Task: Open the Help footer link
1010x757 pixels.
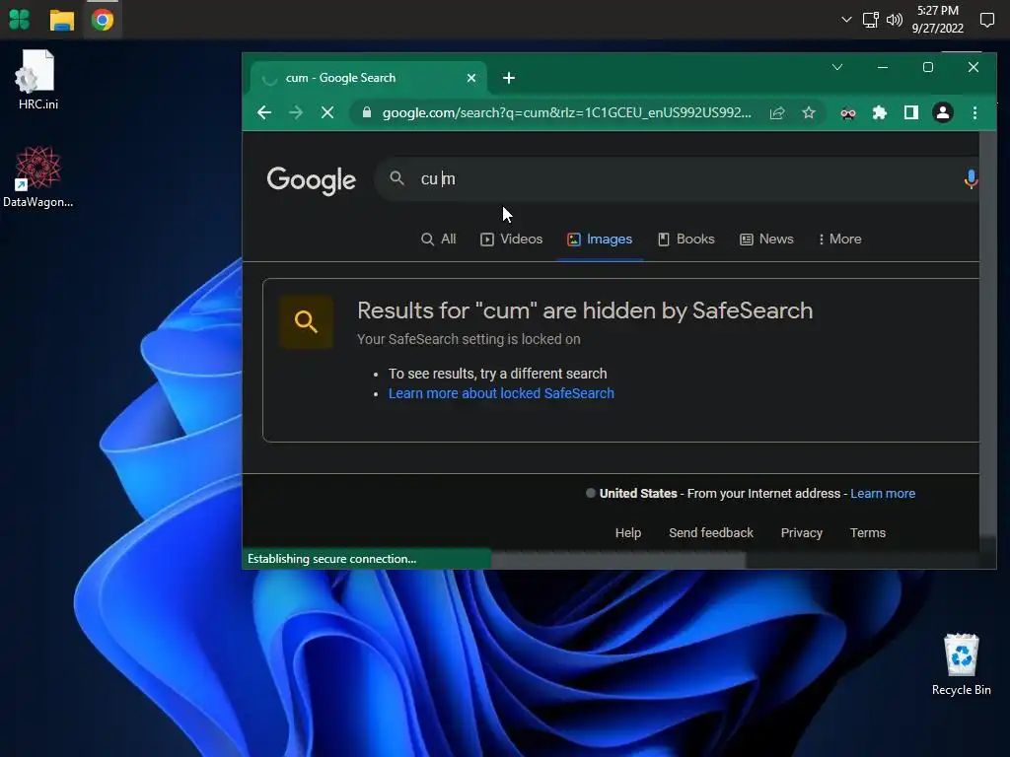Action: click(628, 533)
